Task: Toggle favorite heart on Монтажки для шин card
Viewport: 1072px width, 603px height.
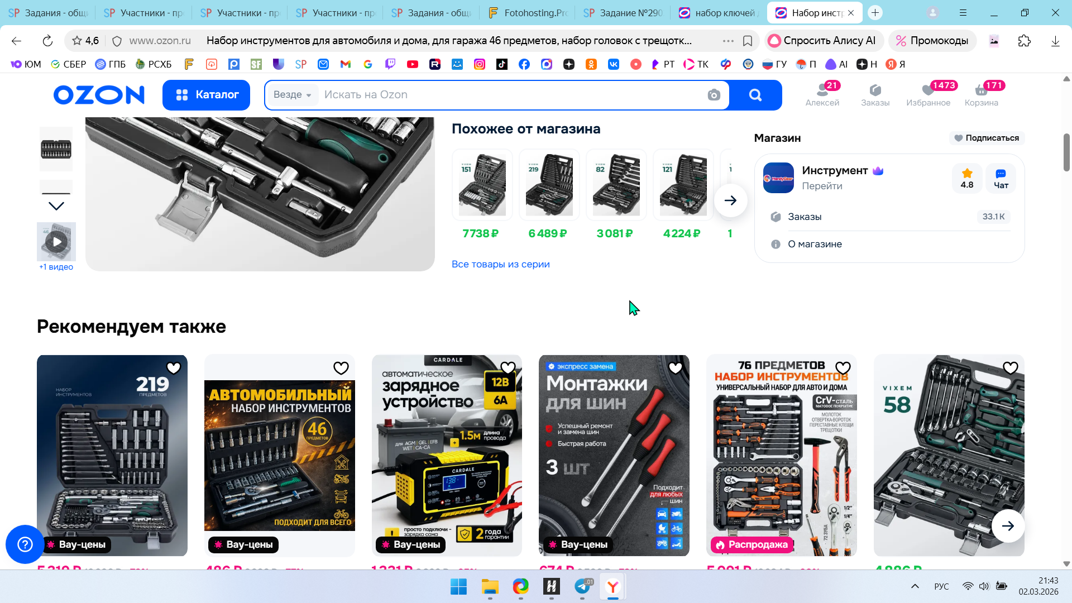Action: [x=675, y=368]
